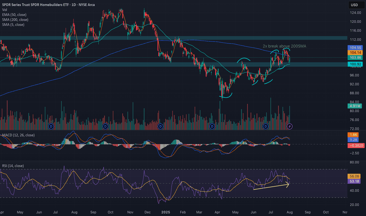This screenshot has height=216, width=366.
Task: Select the EMA (50, close) legend
Action: pyautogui.click(x=14, y=15)
